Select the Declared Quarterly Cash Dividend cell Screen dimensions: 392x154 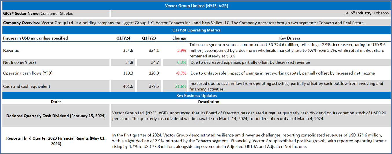coord(56,116)
